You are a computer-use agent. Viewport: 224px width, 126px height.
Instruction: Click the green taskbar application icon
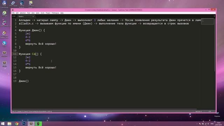(x=38, y=124)
